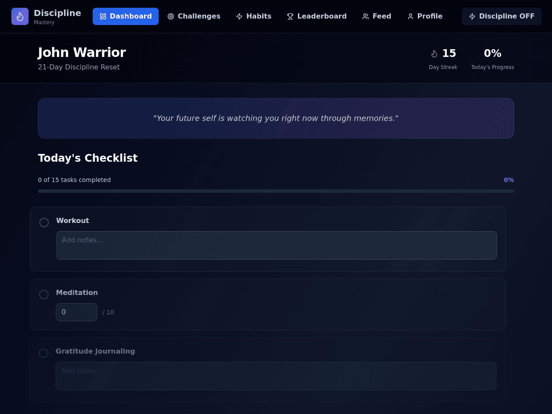Viewport: 552px width, 414px height.
Task: Click the Today's Progress 0% value
Action: 492,53
